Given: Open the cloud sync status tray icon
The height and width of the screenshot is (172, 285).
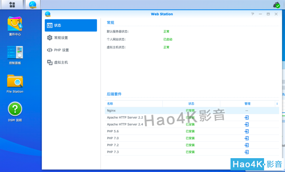Looking at the screenshot, I should 277,5.
